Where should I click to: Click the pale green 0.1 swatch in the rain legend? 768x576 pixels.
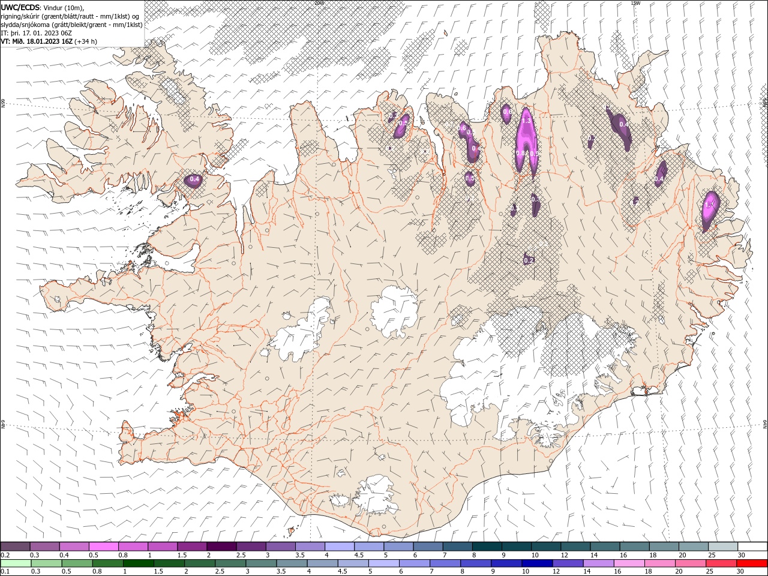pyautogui.click(x=16, y=563)
